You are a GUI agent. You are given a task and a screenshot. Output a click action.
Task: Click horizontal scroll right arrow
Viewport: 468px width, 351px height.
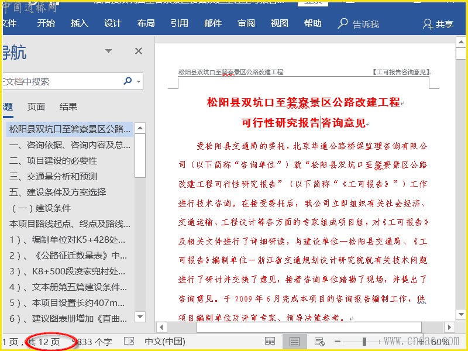point(449,328)
